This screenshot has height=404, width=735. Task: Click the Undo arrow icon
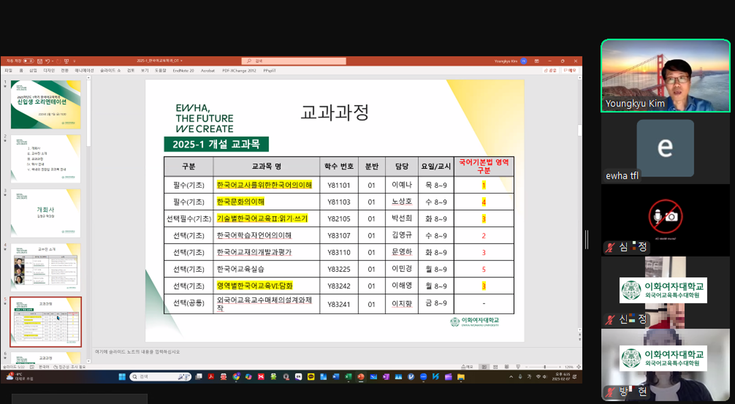point(47,61)
